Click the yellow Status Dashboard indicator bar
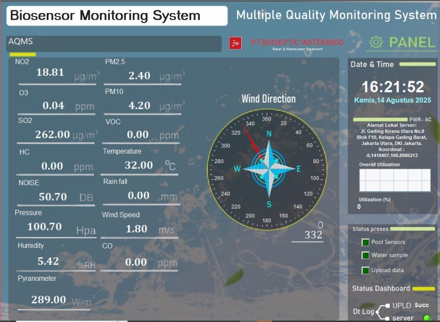Screen dimensions: 440x322 [x=423, y=289]
